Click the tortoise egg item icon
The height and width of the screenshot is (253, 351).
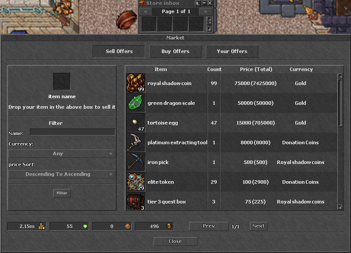136,123
